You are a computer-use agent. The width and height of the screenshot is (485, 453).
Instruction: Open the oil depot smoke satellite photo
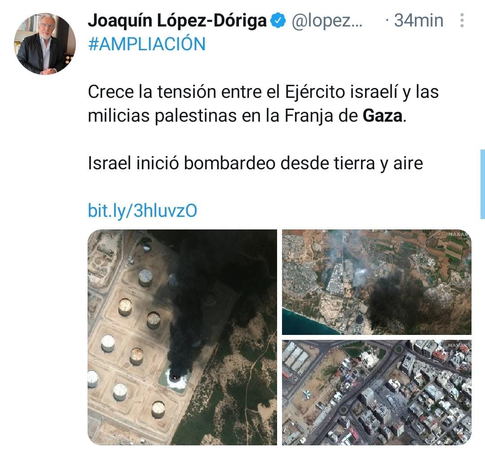182,337
